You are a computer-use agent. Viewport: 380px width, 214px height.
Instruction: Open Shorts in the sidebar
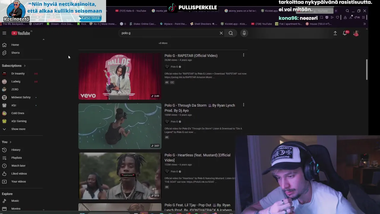tap(15, 53)
